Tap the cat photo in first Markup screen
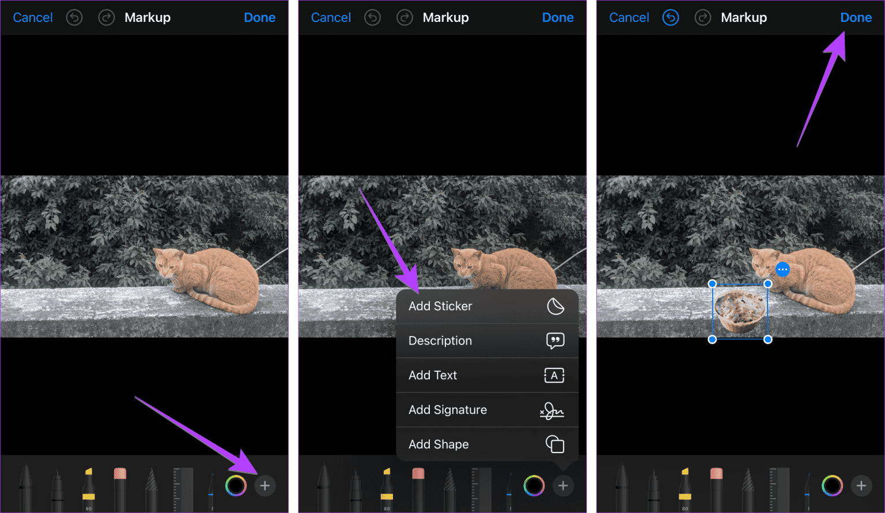This screenshot has height=513, width=885. (x=144, y=256)
